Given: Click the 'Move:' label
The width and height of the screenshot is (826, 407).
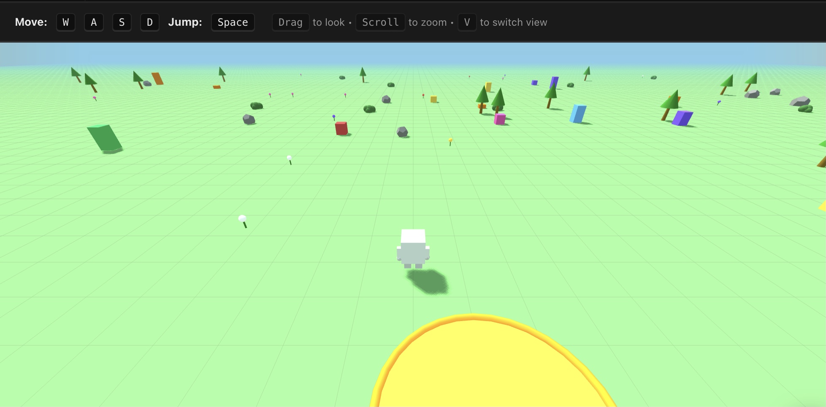Looking at the screenshot, I should tap(31, 22).
